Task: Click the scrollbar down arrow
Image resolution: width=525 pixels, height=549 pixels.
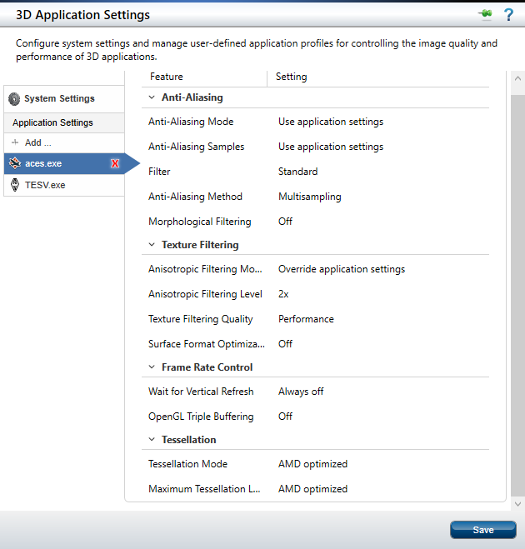Action: tap(517, 504)
